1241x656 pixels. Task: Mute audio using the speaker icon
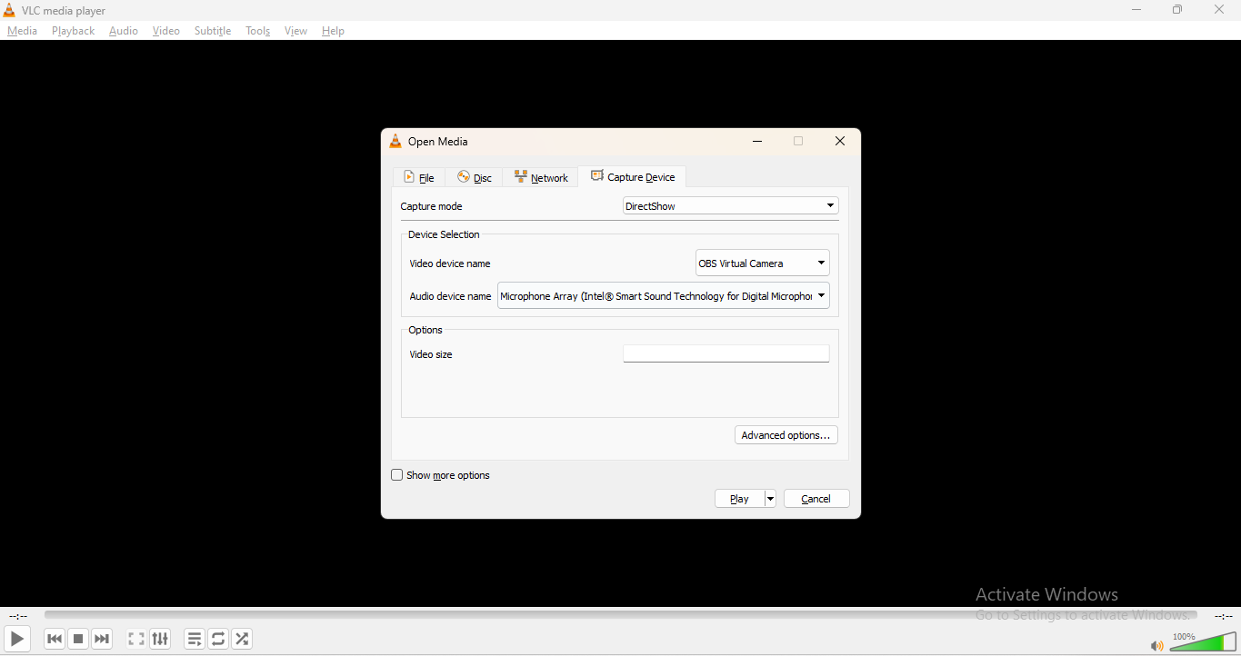click(x=1156, y=646)
